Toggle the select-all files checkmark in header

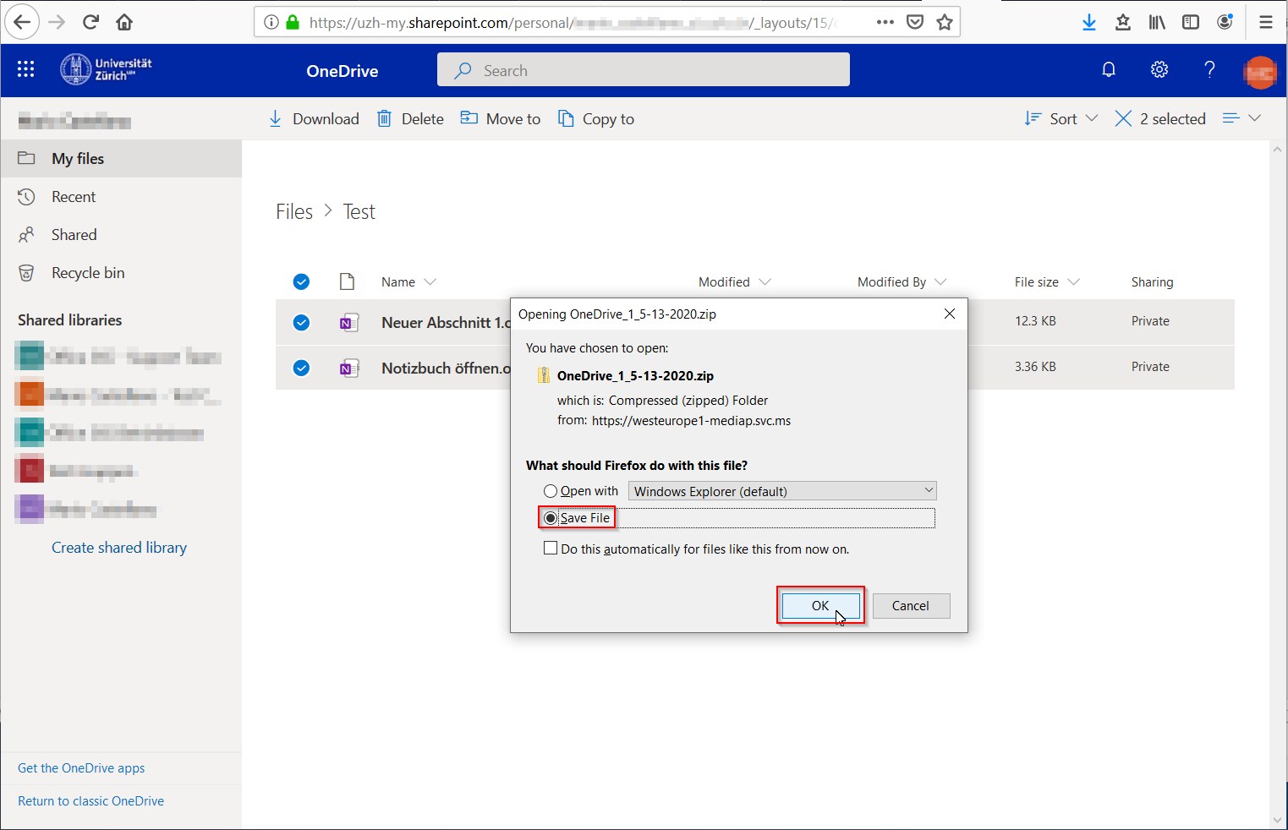coord(301,281)
